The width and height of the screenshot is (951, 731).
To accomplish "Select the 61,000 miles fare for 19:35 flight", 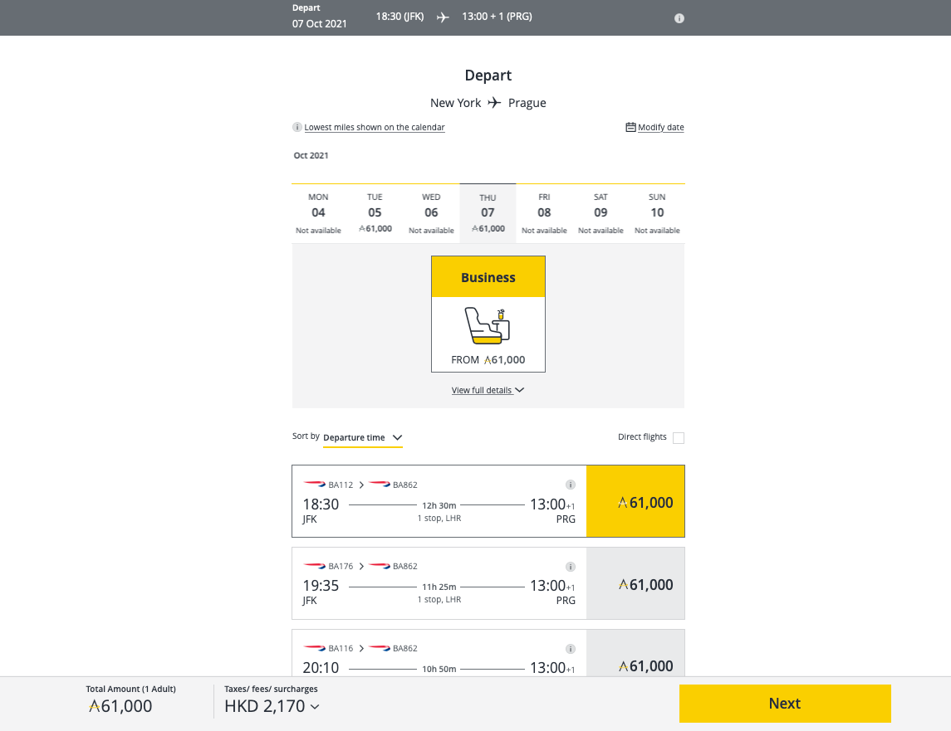I will tap(635, 583).
